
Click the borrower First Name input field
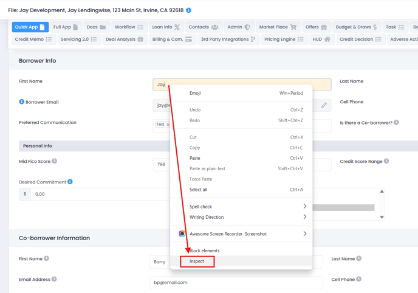[x=242, y=84]
